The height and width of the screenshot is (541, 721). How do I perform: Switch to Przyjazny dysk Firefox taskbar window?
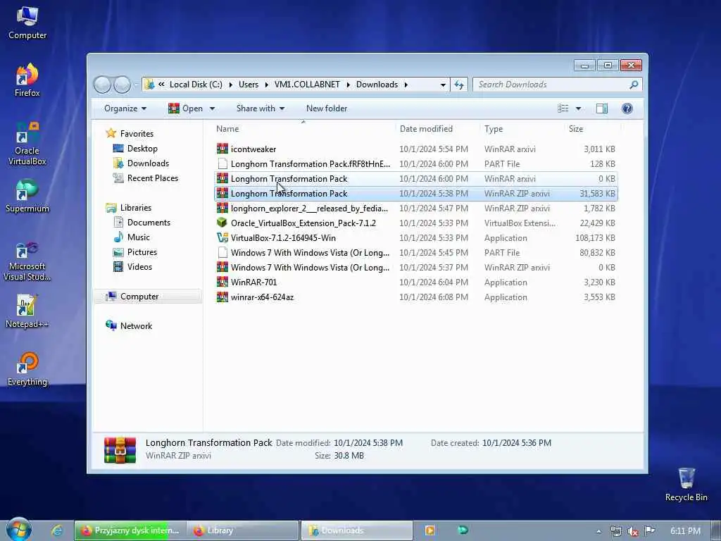pos(130,530)
